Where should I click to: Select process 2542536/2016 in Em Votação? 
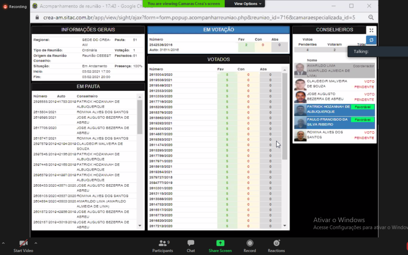tap(161, 45)
